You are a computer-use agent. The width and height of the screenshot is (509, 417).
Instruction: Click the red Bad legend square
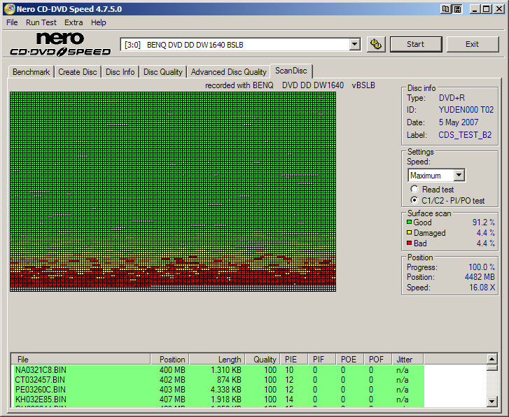409,243
